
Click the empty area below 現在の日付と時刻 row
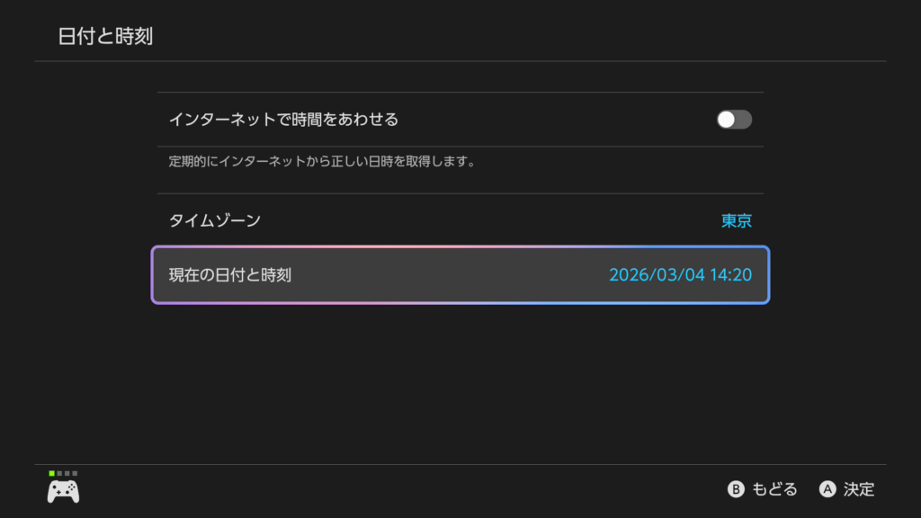point(460,378)
